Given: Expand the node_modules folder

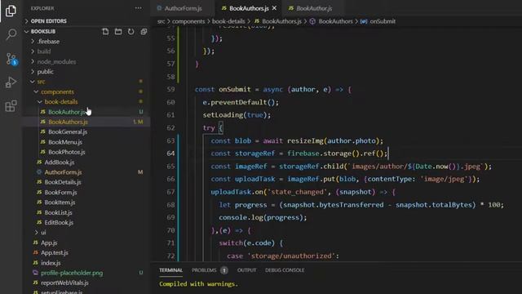Looking at the screenshot, I should pos(56,62).
